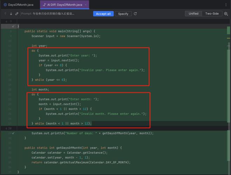Accept change checkmark beside println line
This screenshot has height=175, width=231.
point(13,133)
